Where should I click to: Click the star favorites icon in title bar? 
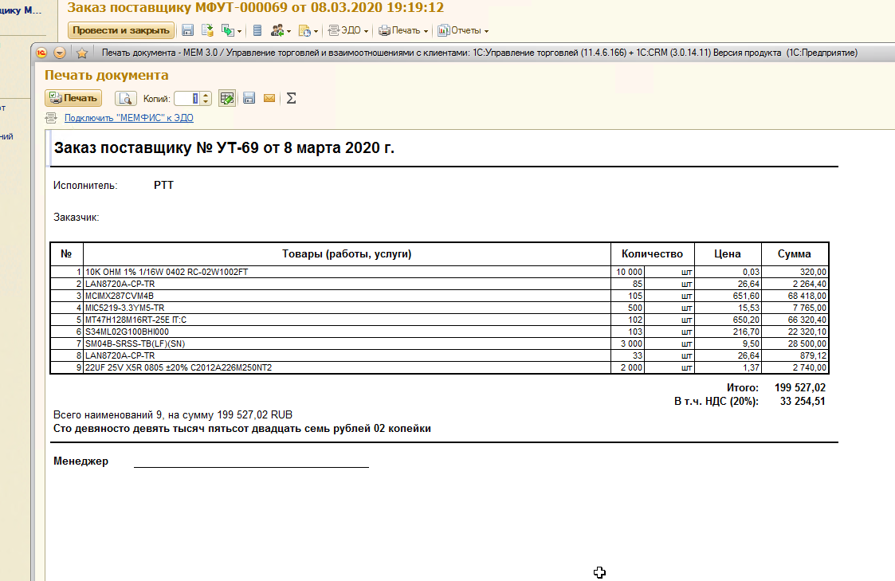[x=81, y=53]
